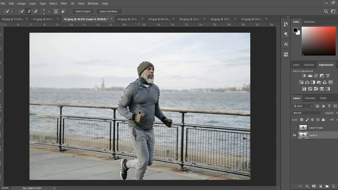Switch to the 03.jpeg document tab
The image size is (338, 190).
(128, 19)
